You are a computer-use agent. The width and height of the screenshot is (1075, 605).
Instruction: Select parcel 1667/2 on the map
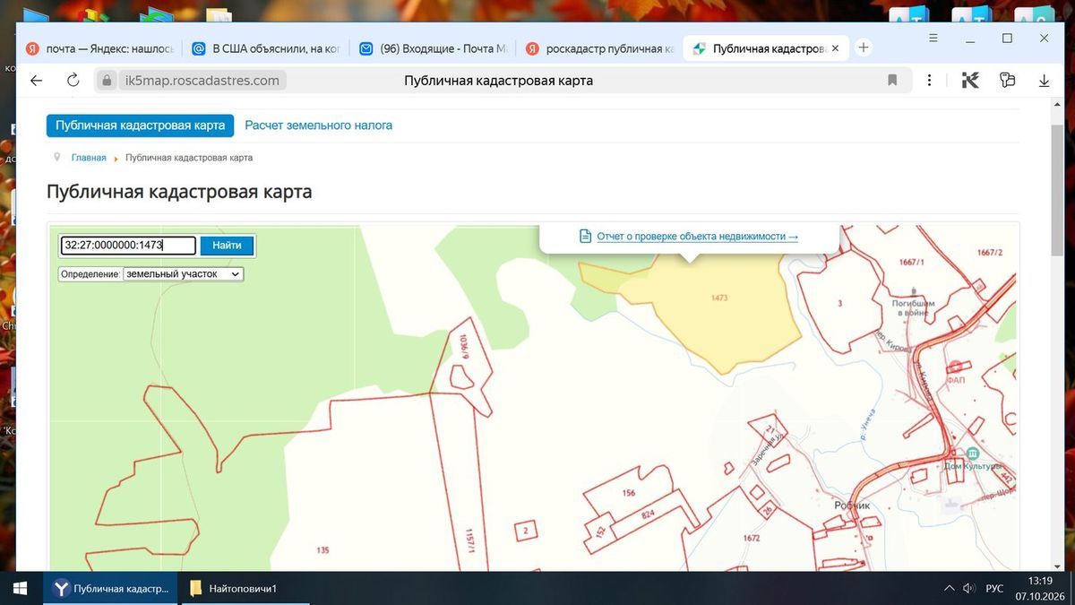click(x=990, y=253)
